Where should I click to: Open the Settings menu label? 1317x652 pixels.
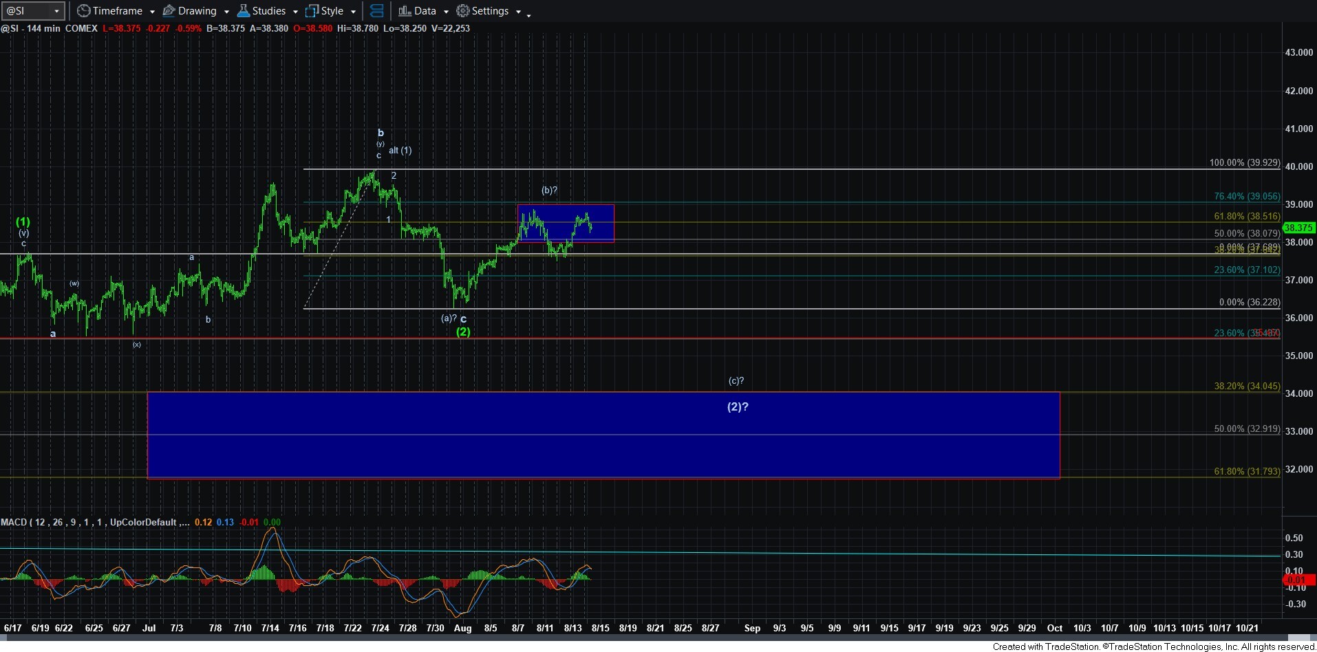[491, 11]
